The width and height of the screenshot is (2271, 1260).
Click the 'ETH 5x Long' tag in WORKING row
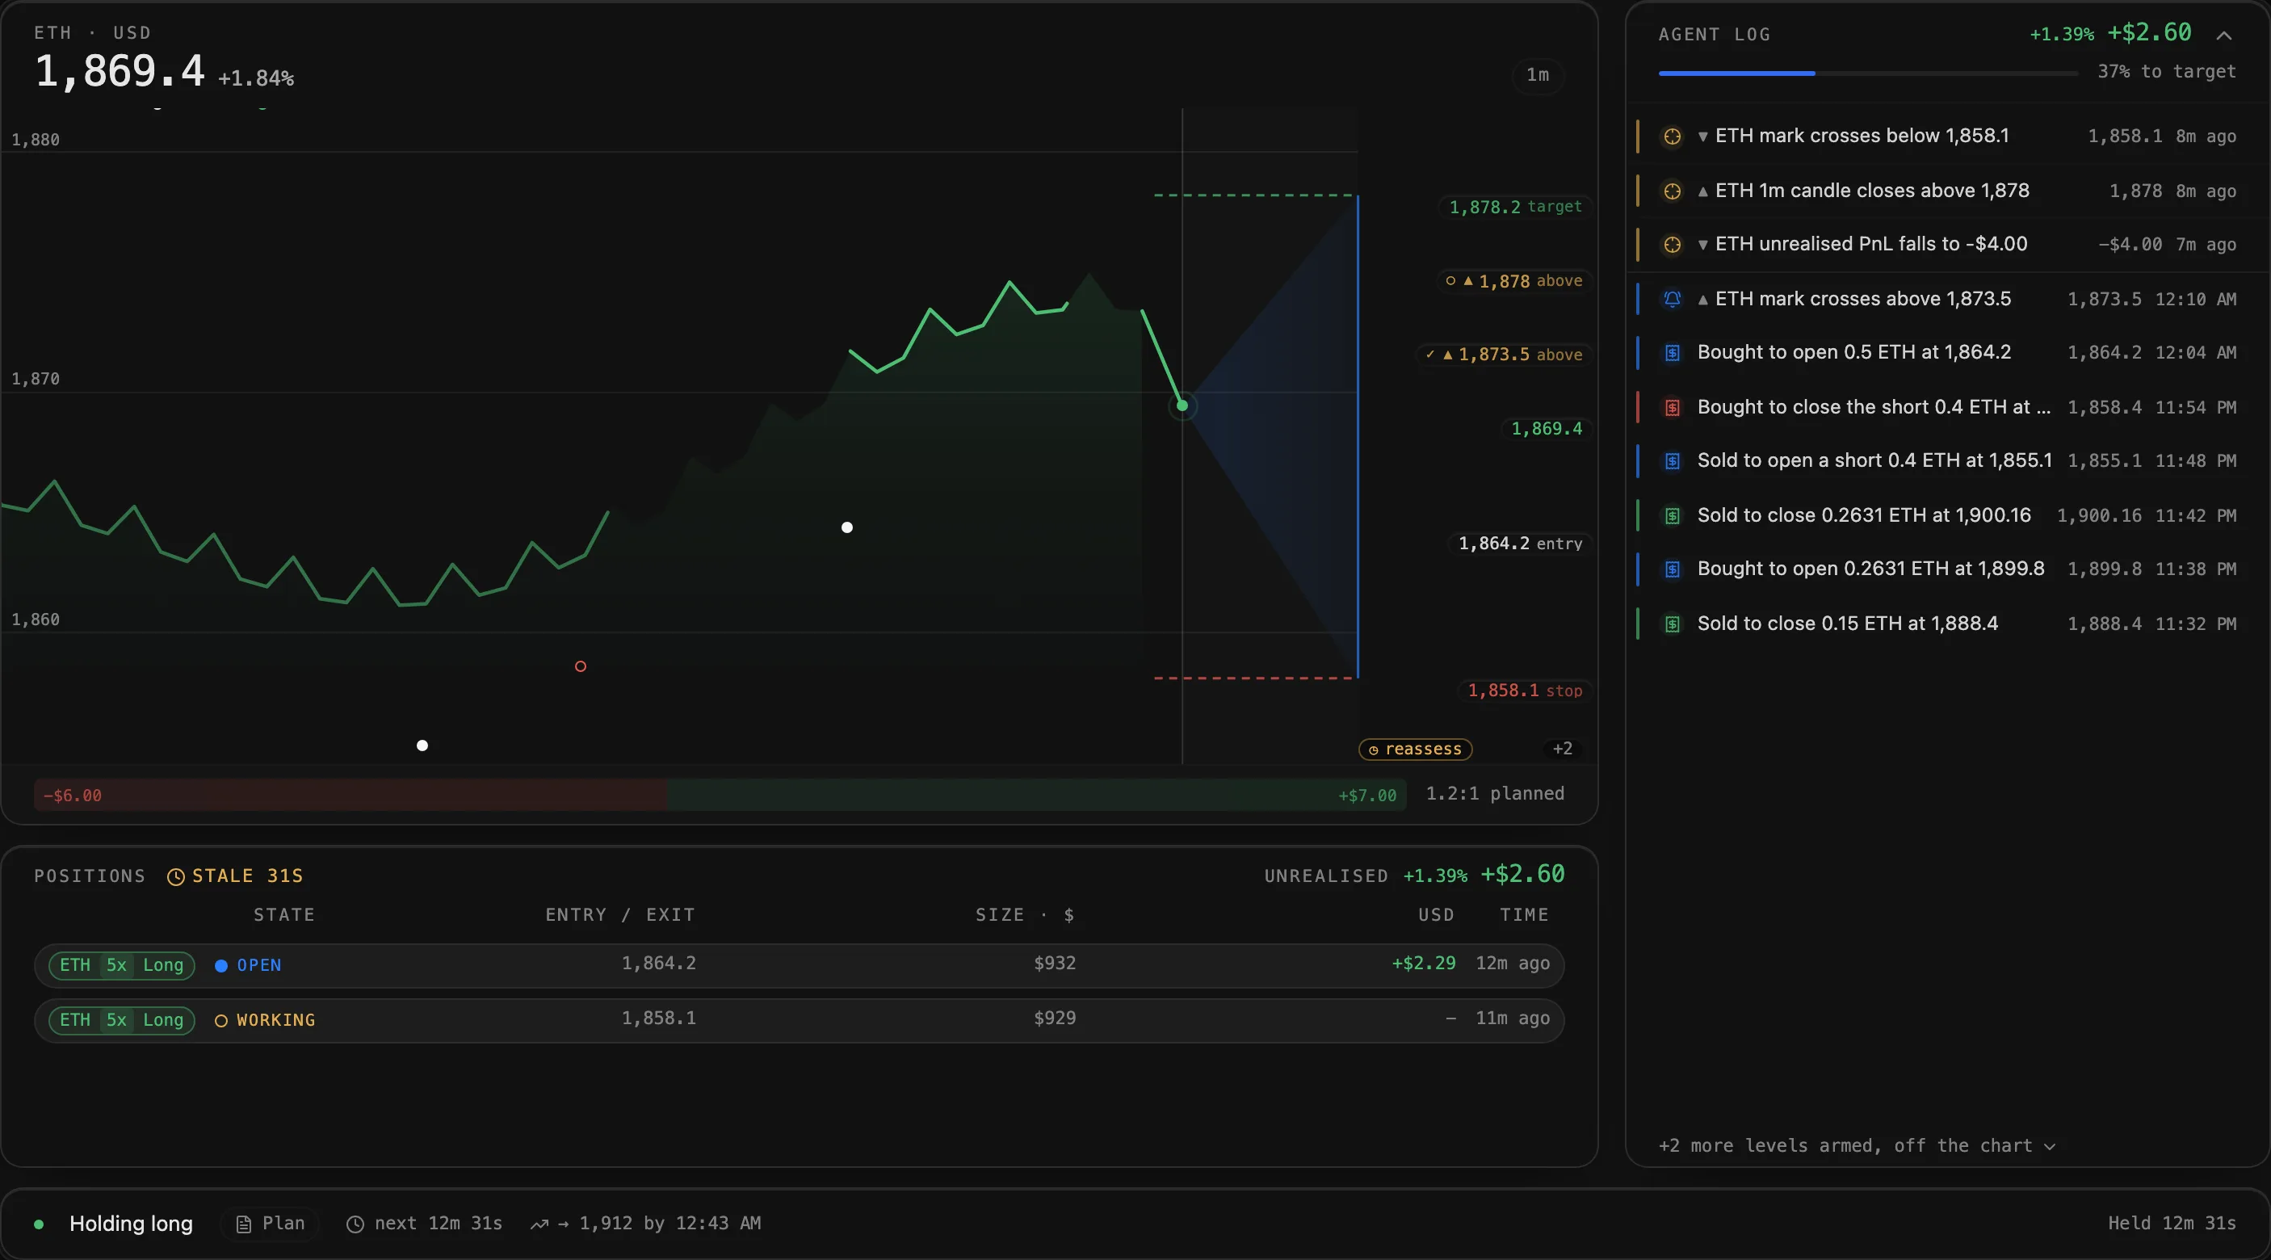coord(122,1020)
